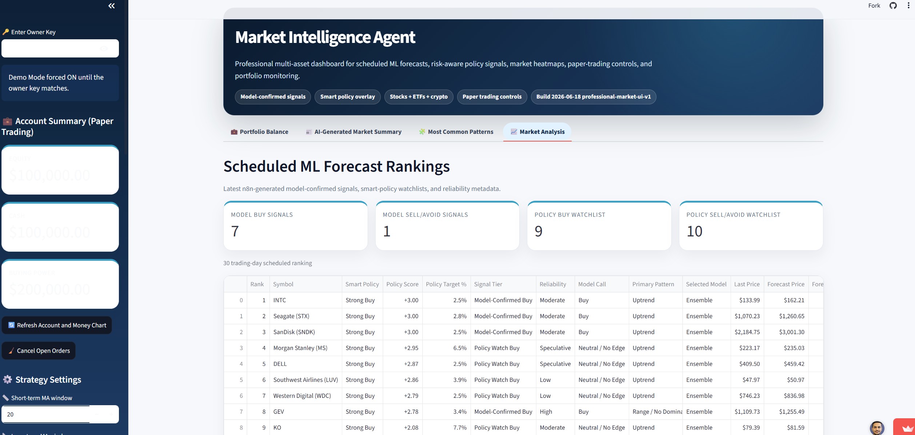Open the AI-Generated Market Summary tab
This screenshot has width=915, height=435.
pos(353,132)
